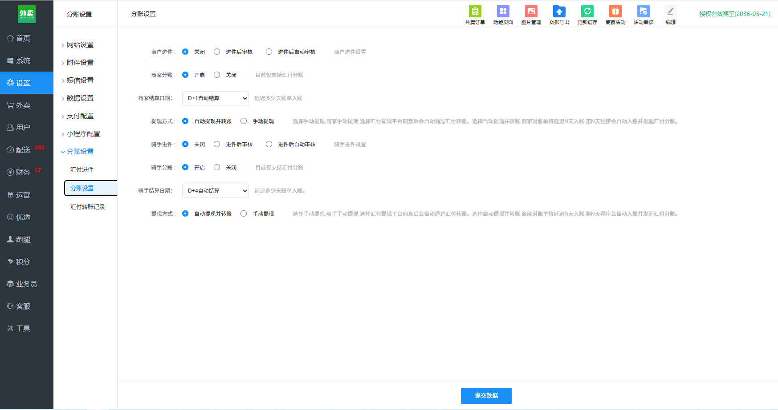This screenshot has width=778, height=410.
Task: Select highlighted 分账设置 submenu item
Action: point(91,188)
